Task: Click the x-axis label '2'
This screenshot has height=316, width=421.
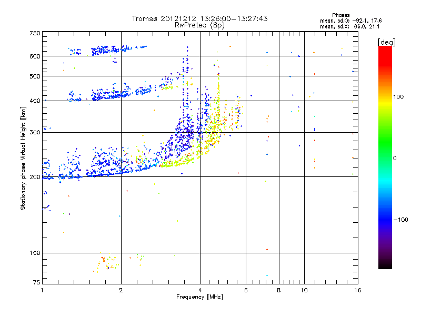Action: coord(121,290)
